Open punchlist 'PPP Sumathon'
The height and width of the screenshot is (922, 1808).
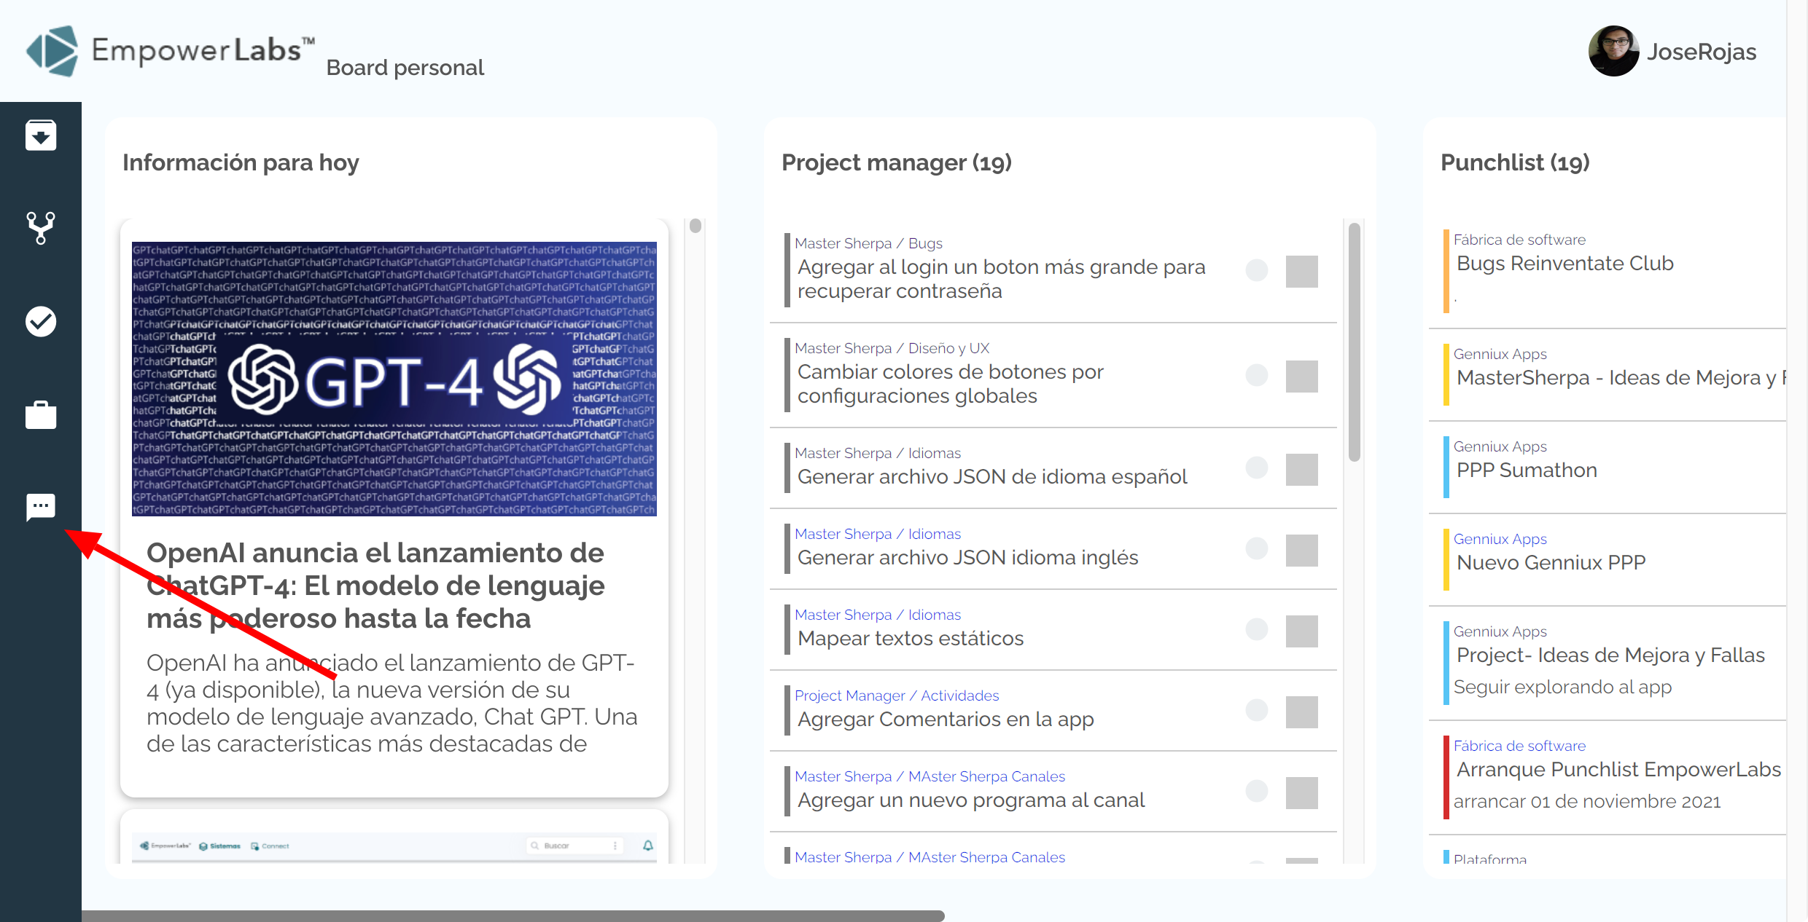click(1527, 470)
